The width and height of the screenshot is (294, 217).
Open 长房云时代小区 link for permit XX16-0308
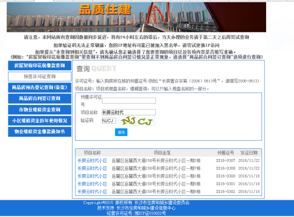pyautogui.click(x=92, y=168)
